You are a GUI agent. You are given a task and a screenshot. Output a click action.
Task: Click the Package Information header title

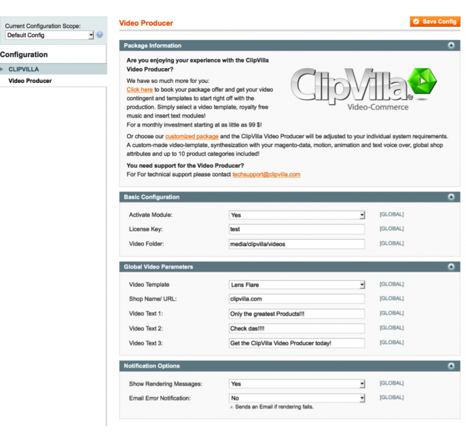point(152,46)
